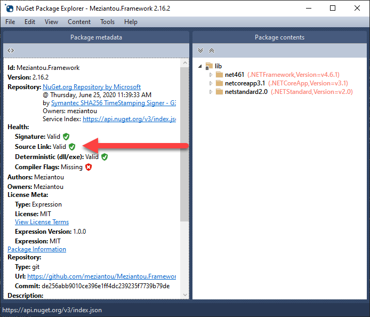Open the Content menu

[x=79, y=22]
